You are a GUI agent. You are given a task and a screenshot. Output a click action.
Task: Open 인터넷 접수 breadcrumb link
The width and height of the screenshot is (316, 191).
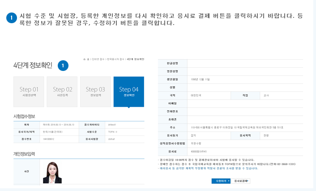[x=97, y=59]
